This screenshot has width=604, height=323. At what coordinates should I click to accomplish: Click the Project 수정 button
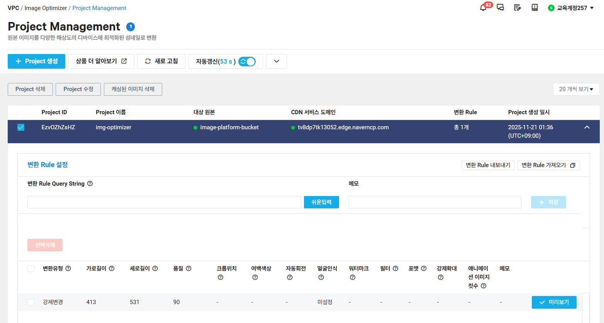pyautogui.click(x=78, y=89)
